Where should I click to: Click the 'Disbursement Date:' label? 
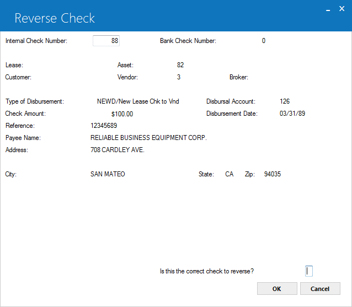tap(232, 114)
